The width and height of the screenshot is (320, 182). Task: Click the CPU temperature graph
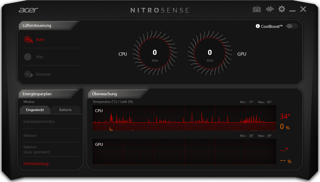(184, 118)
